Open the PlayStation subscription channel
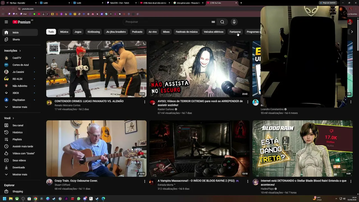 (x=20, y=100)
